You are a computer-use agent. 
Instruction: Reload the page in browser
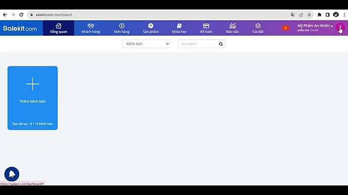[21, 15]
